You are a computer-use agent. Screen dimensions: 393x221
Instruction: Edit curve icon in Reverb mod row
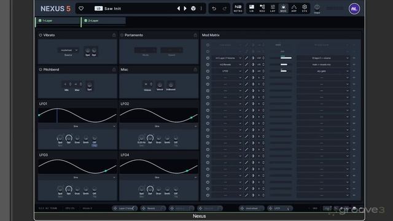247,64
